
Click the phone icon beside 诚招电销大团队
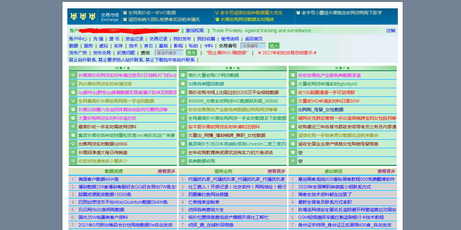(125, 20)
